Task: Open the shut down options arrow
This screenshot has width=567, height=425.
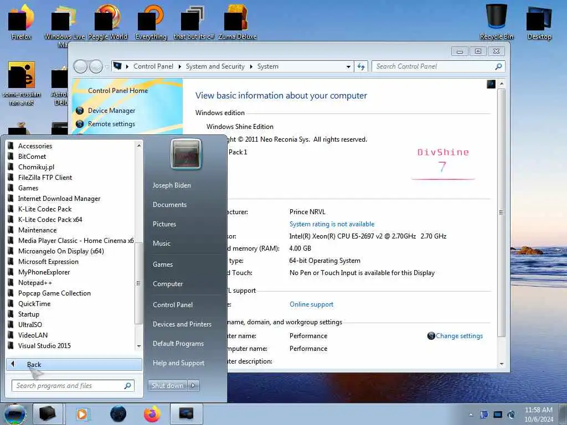Action: tap(193, 386)
